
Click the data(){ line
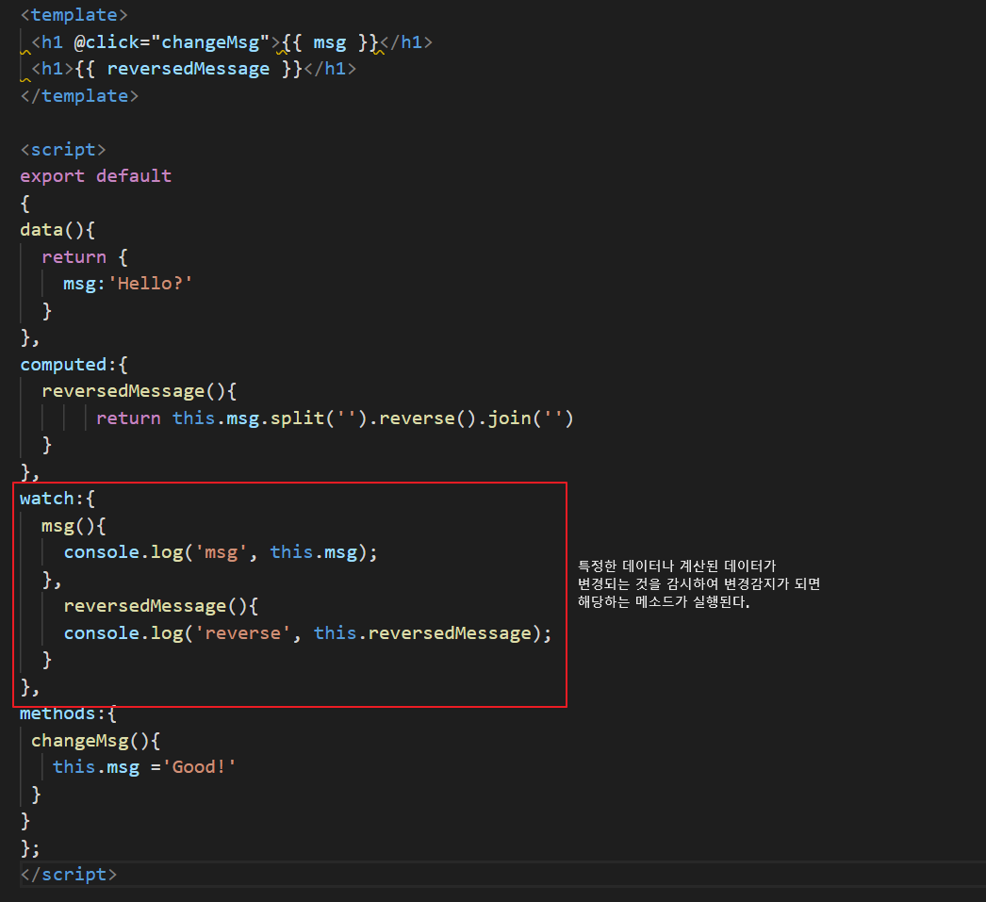58,230
